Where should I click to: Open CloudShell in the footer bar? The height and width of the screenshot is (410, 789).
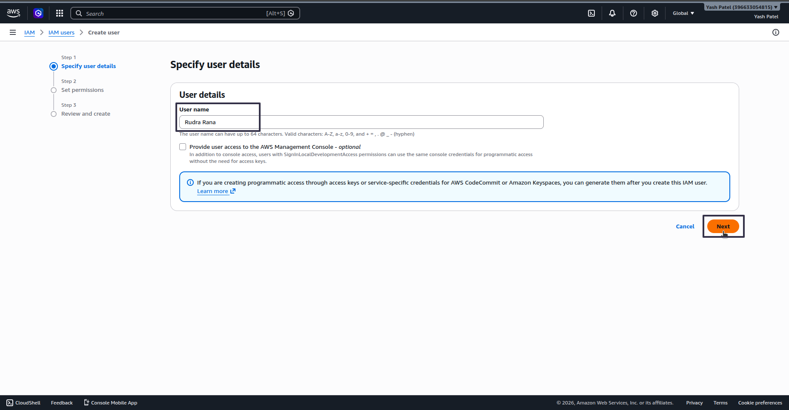click(23, 403)
